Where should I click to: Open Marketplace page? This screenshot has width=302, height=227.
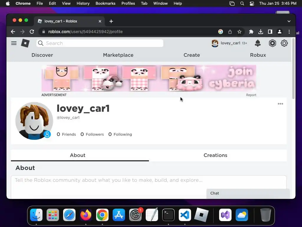(x=118, y=55)
